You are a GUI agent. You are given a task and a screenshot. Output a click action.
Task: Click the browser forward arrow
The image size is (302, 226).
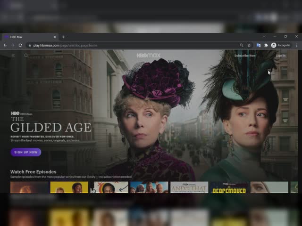tap(13, 45)
